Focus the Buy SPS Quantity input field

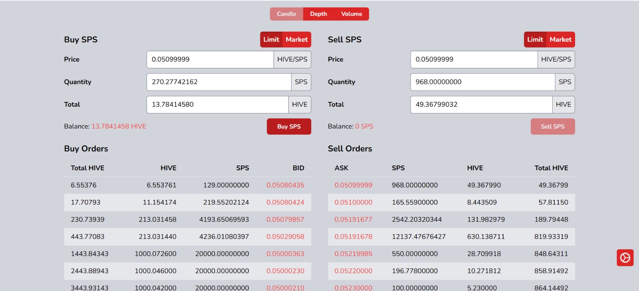tap(219, 82)
